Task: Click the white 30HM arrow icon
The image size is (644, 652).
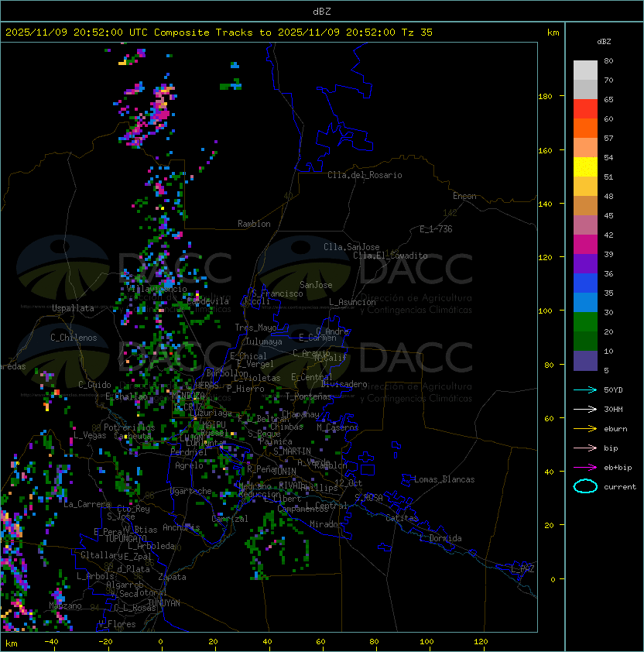Action: pyautogui.click(x=585, y=410)
